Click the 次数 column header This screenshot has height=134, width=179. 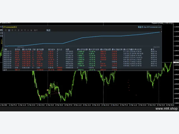click(34, 49)
